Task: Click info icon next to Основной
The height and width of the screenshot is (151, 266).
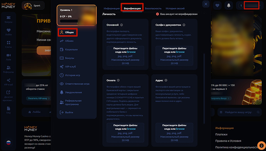Action: point(122,25)
